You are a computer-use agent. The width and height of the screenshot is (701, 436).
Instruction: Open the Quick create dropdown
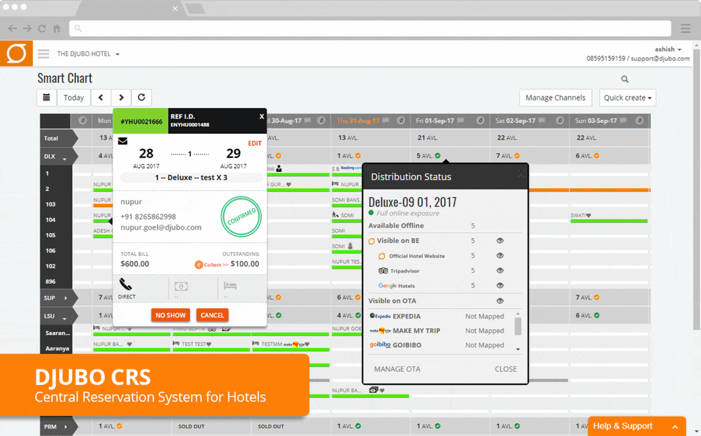click(628, 98)
